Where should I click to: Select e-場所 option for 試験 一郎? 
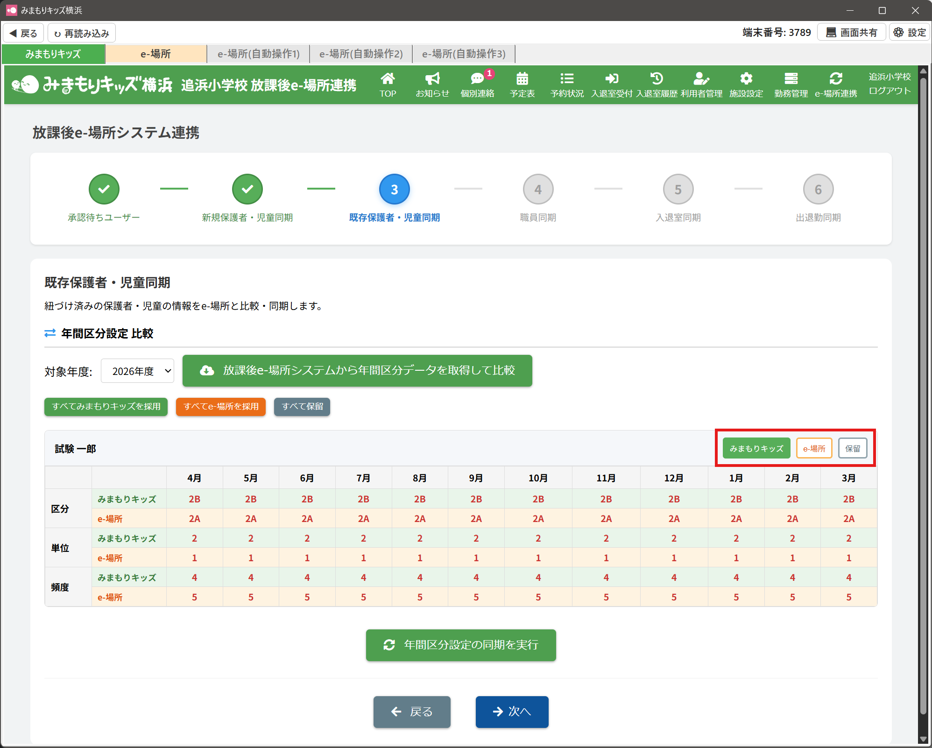814,448
